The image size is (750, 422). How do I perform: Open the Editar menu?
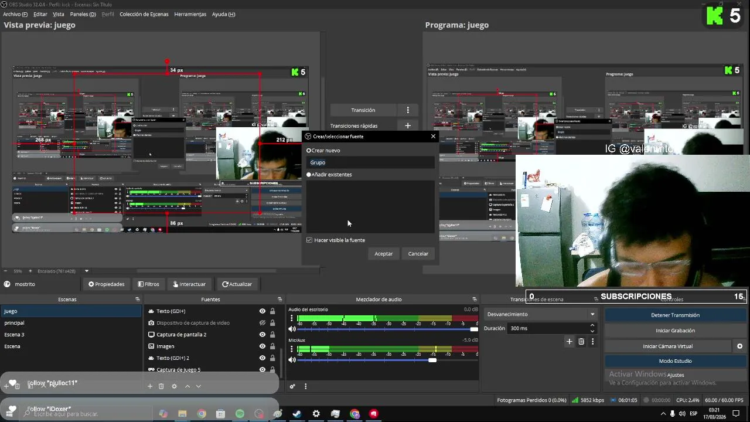[x=40, y=14]
